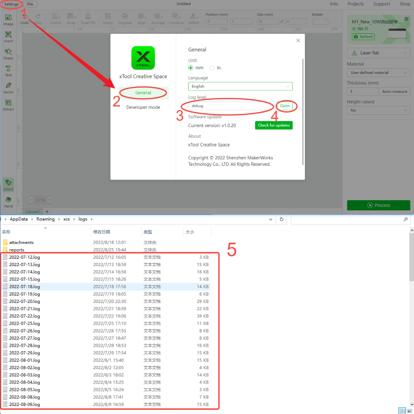Select the mm unit radio button
This screenshot has height=414, width=414.
[191, 68]
